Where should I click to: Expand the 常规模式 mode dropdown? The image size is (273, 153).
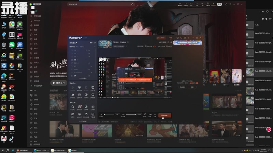pos(73,43)
